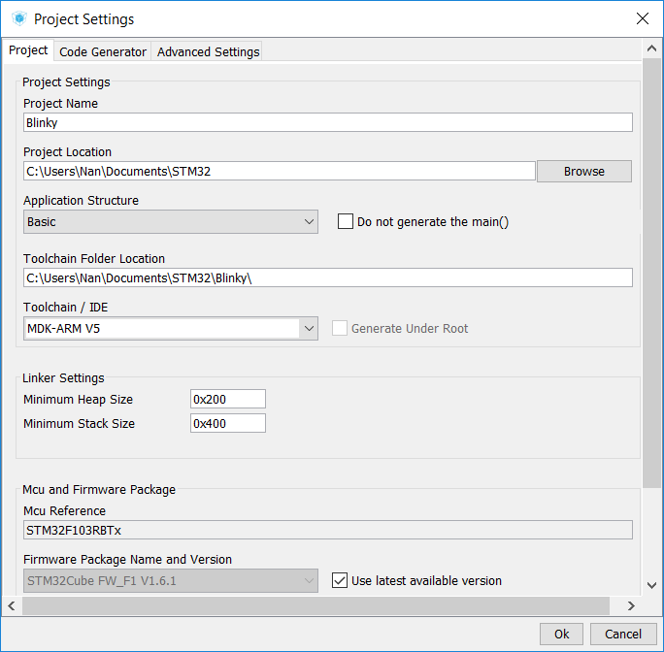Click the Linker Settings group label
The height and width of the screenshot is (652, 664).
tap(63, 377)
